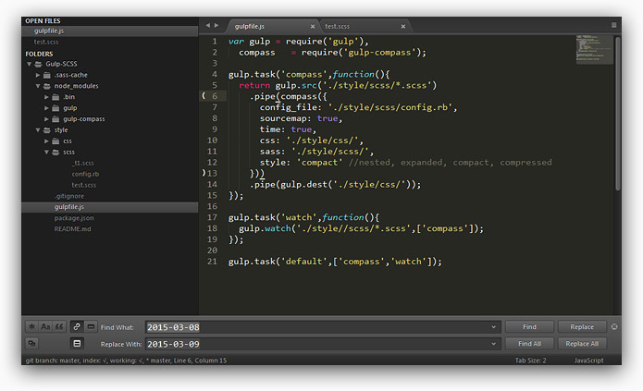The height and width of the screenshot is (391, 643).
Task: Click the minimap code preview
Action: click(594, 50)
